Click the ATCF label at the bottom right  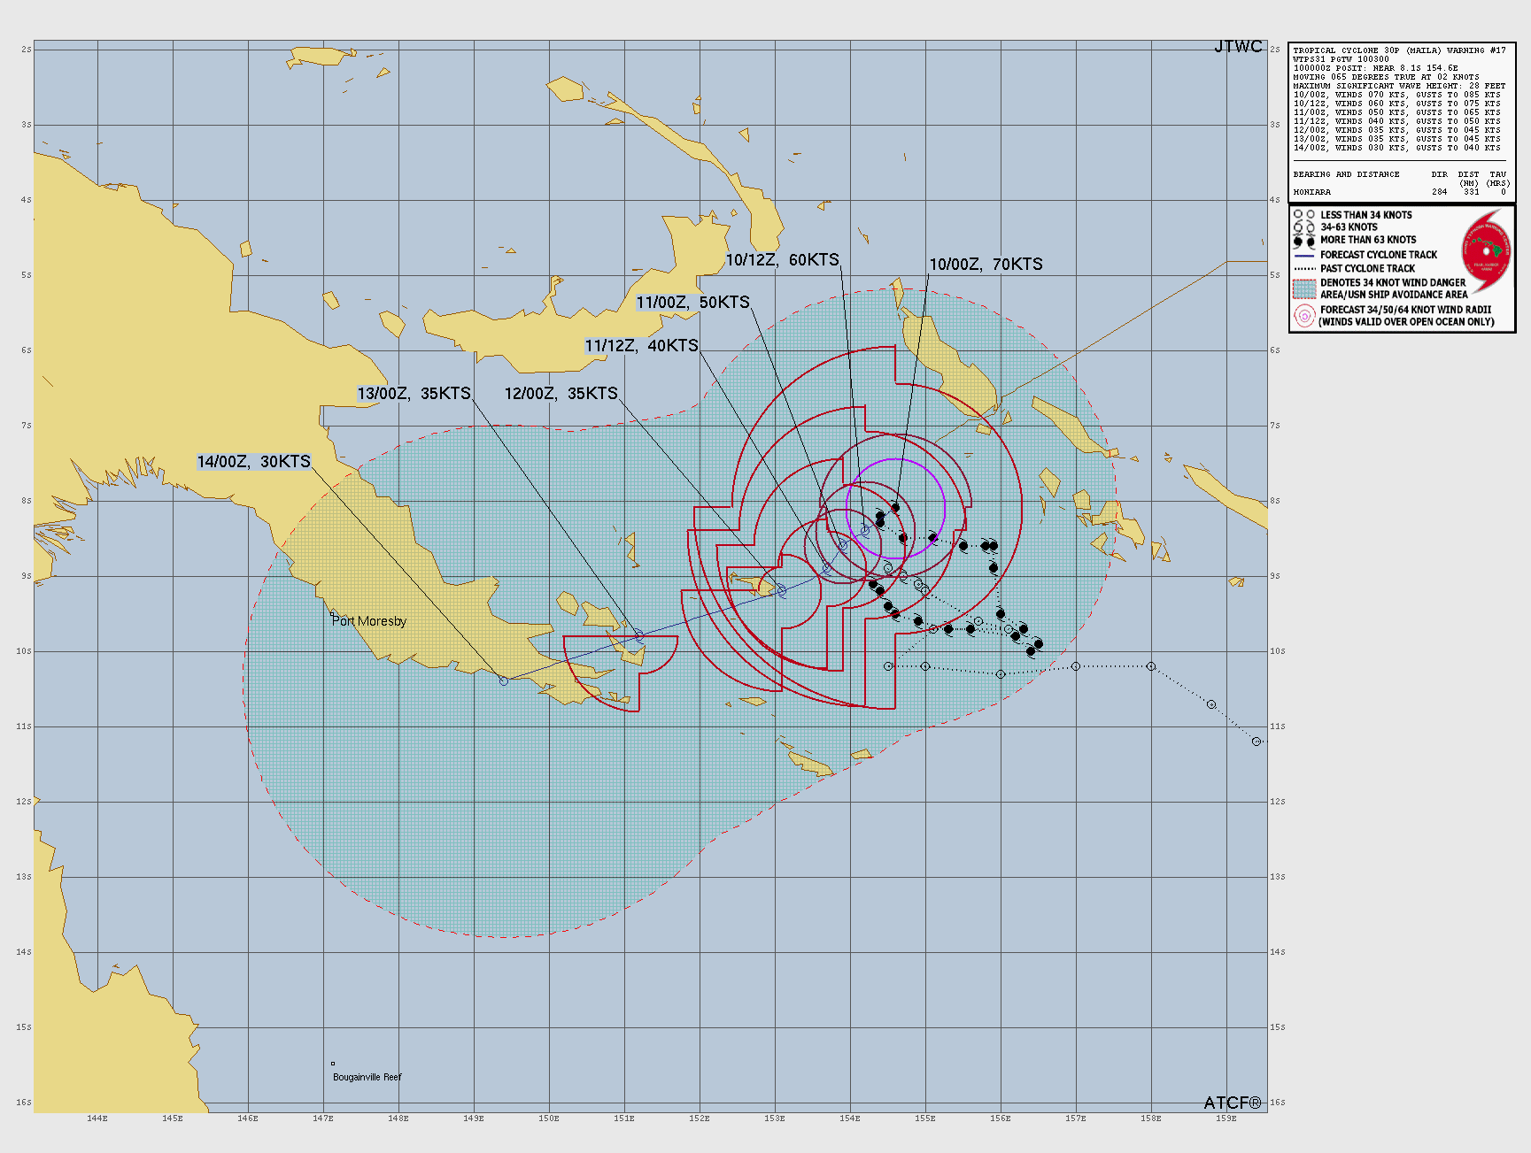(x=1233, y=1103)
